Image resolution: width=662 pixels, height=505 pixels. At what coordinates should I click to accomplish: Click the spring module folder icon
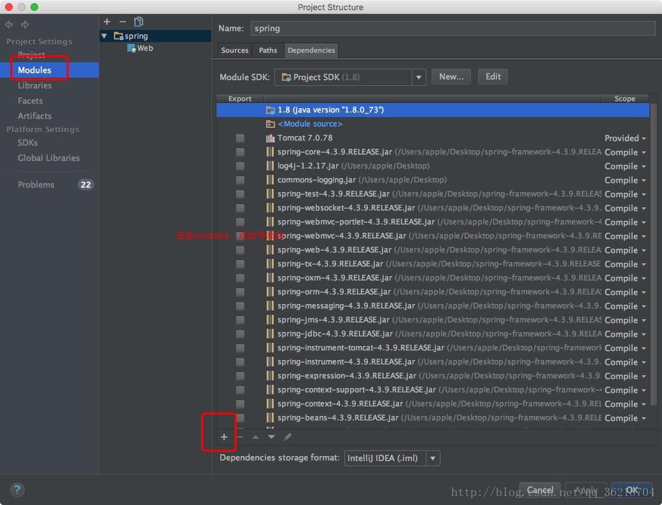[x=118, y=36]
